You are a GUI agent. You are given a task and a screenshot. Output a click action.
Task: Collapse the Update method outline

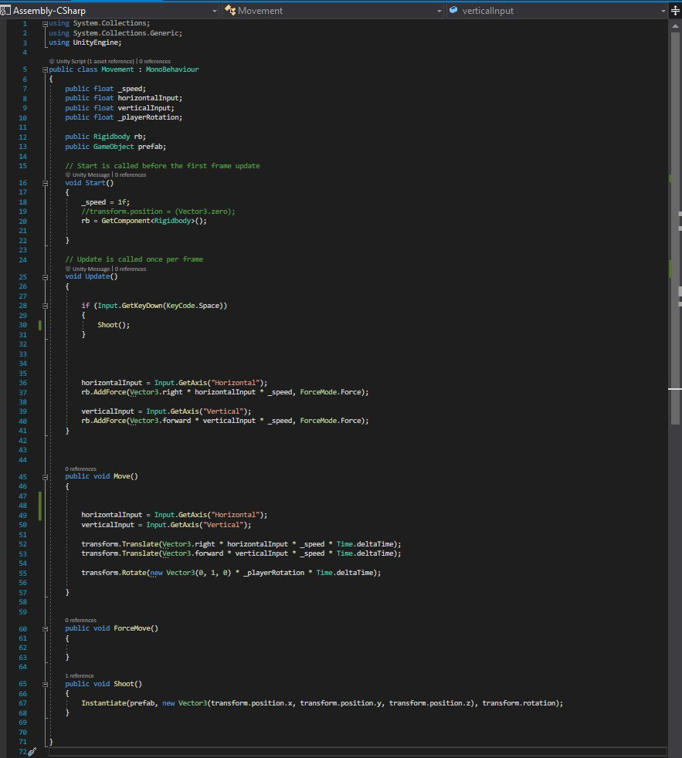[45, 277]
